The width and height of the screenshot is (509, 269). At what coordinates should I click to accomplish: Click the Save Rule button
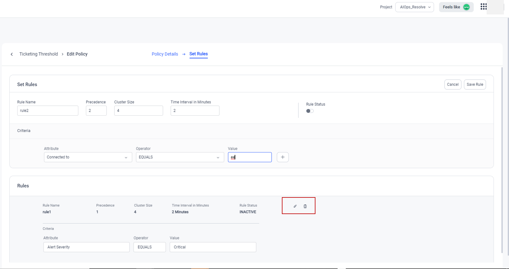pyautogui.click(x=475, y=85)
